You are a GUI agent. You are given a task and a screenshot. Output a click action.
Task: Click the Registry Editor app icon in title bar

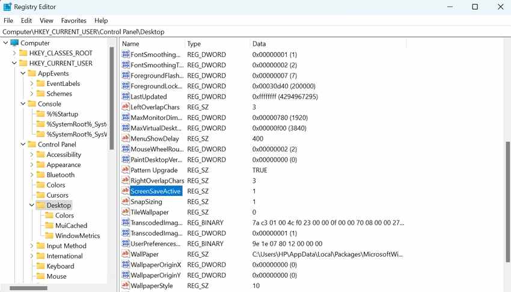(7, 7)
